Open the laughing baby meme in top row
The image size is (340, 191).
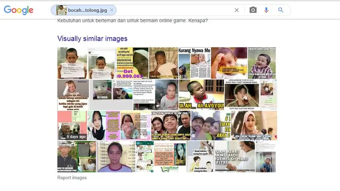tap(261, 63)
